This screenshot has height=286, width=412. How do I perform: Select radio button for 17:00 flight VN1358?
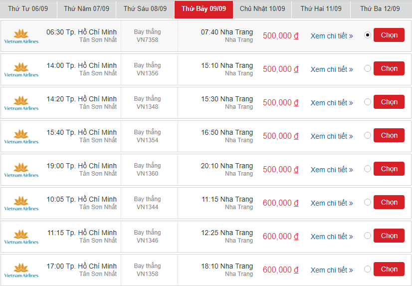pos(367,269)
